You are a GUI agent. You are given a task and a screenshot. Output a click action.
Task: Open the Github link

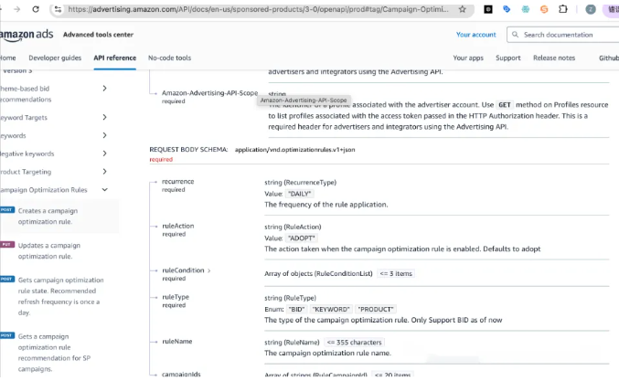click(x=609, y=58)
